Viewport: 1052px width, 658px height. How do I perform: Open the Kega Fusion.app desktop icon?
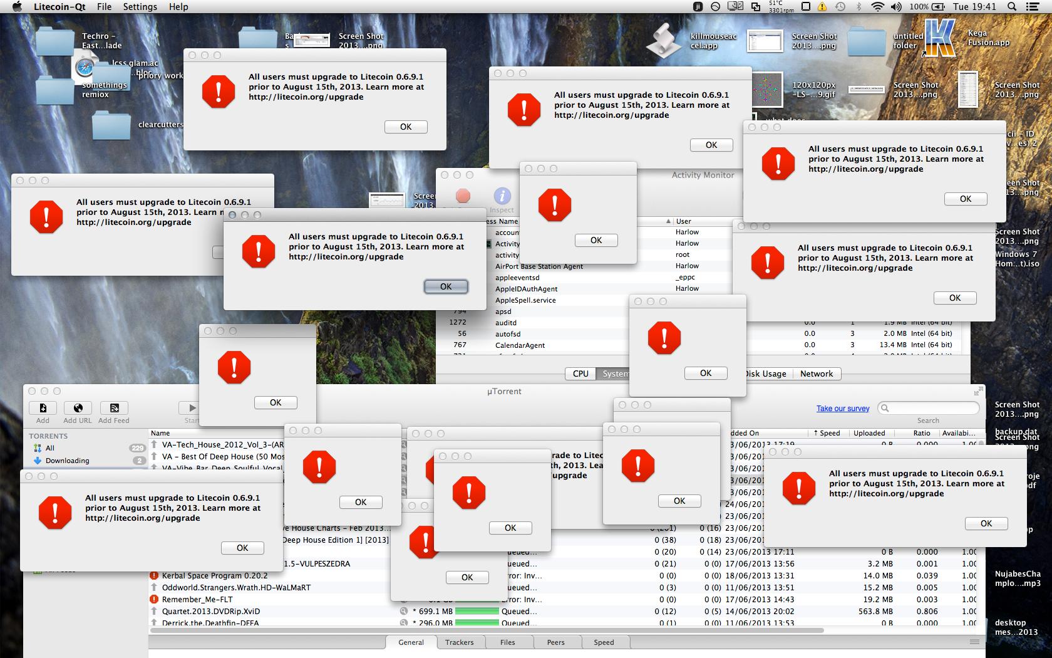pos(941,38)
